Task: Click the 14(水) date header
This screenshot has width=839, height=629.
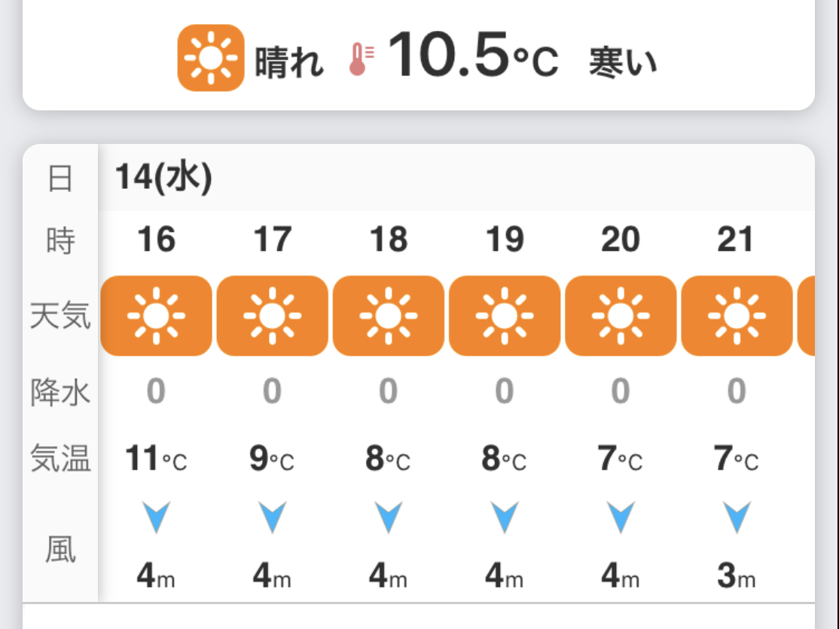Action: click(x=163, y=179)
